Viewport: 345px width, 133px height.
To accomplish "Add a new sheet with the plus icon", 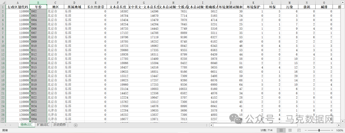I will pyautogui.click(x=75, y=125).
